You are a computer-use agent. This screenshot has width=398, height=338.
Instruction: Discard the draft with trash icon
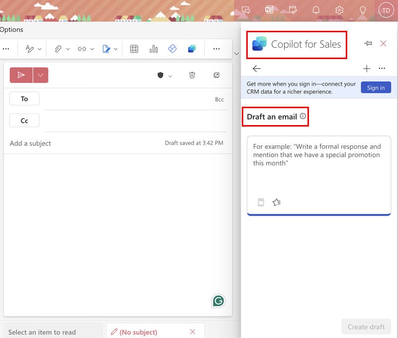pyautogui.click(x=192, y=75)
